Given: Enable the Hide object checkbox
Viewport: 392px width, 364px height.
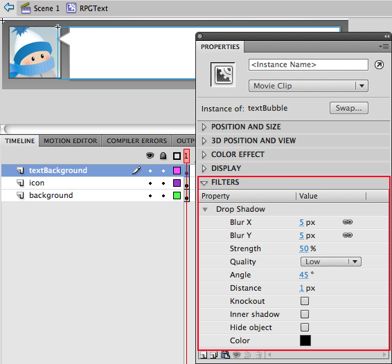Looking at the screenshot, I should pos(305,327).
